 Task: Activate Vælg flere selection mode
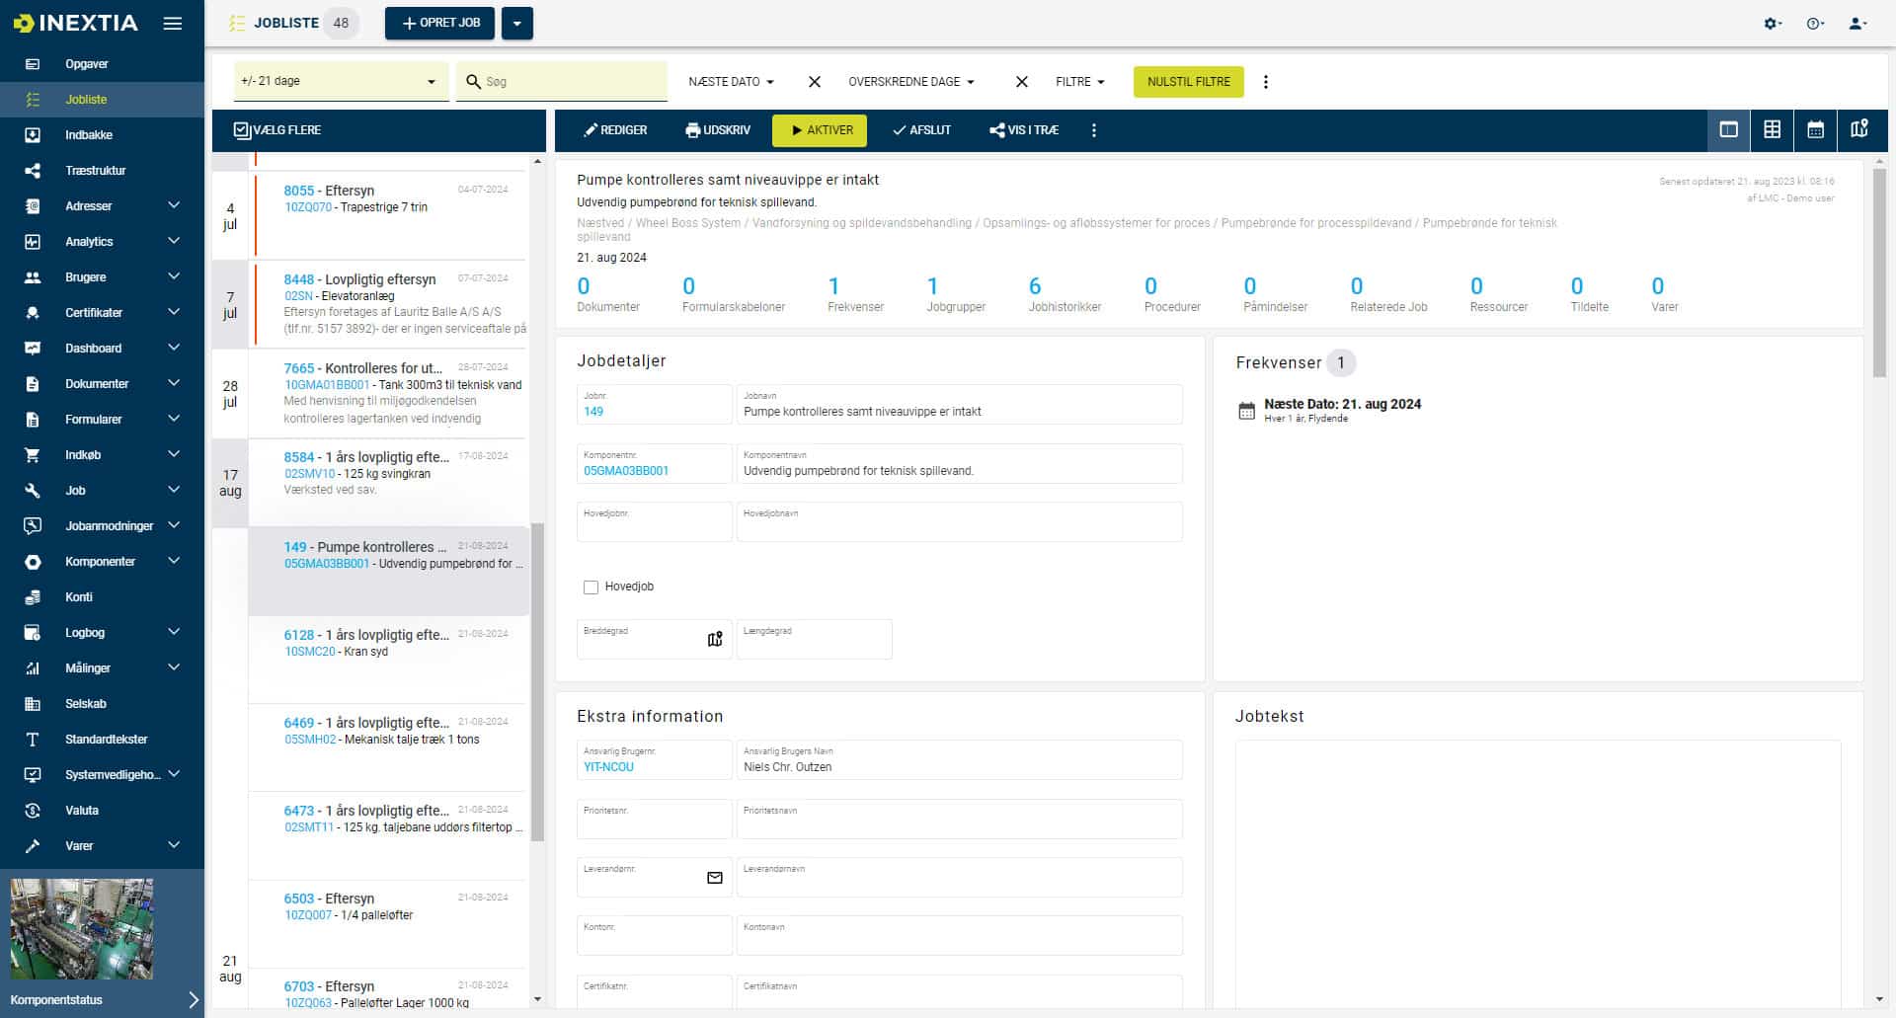tap(277, 129)
